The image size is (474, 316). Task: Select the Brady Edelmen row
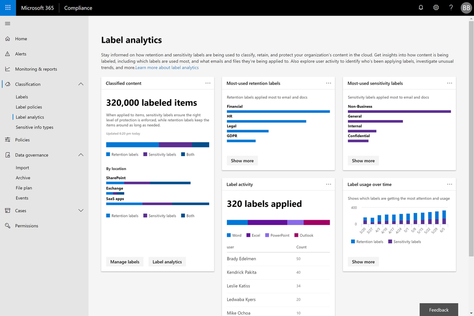tap(278, 259)
